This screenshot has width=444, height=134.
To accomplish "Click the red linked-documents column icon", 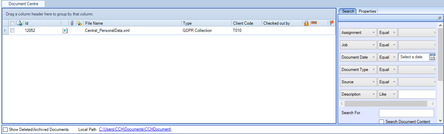I will point(314,23).
